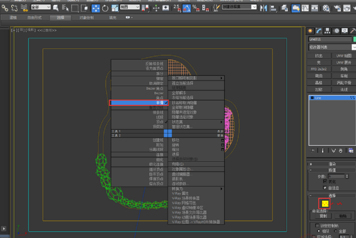Open the 全部 selection filter dropdown

tap(41, 7)
